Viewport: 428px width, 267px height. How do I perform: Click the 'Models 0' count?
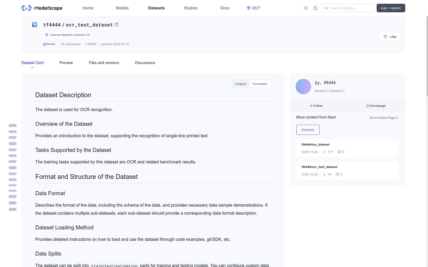(321, 91)
